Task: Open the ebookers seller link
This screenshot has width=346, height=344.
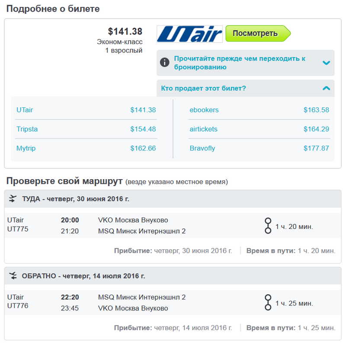Action: point(204,110)
